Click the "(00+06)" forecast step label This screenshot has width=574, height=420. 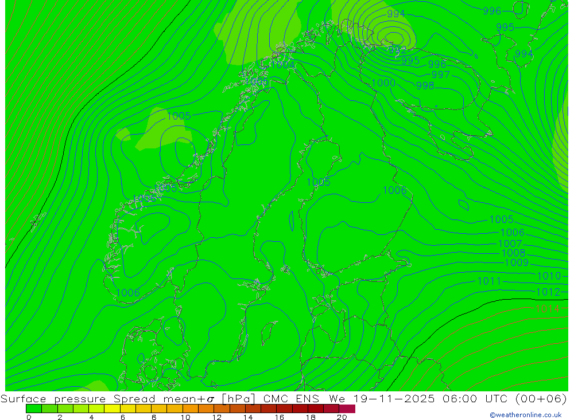(x=541, y=398)
